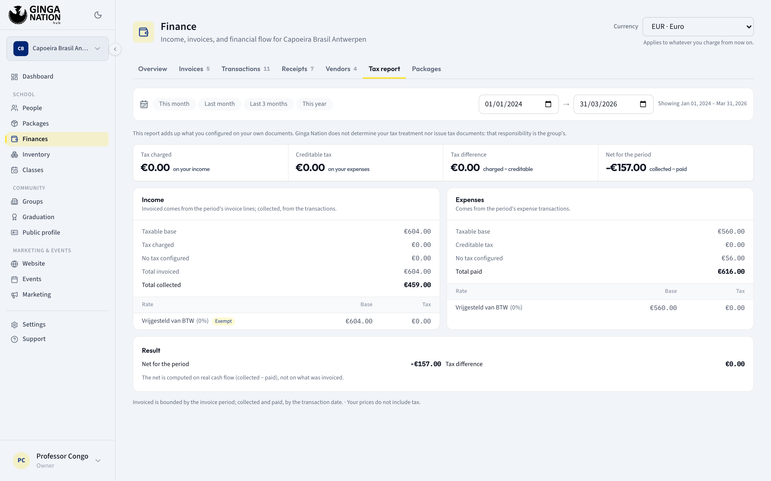Open calendar picker for start date

point(548,104)
